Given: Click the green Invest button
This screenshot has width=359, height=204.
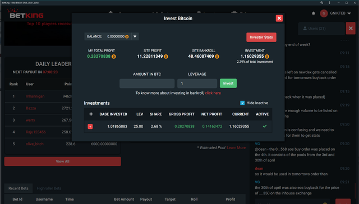Looking at the screenshot, I should pos(228,84).
